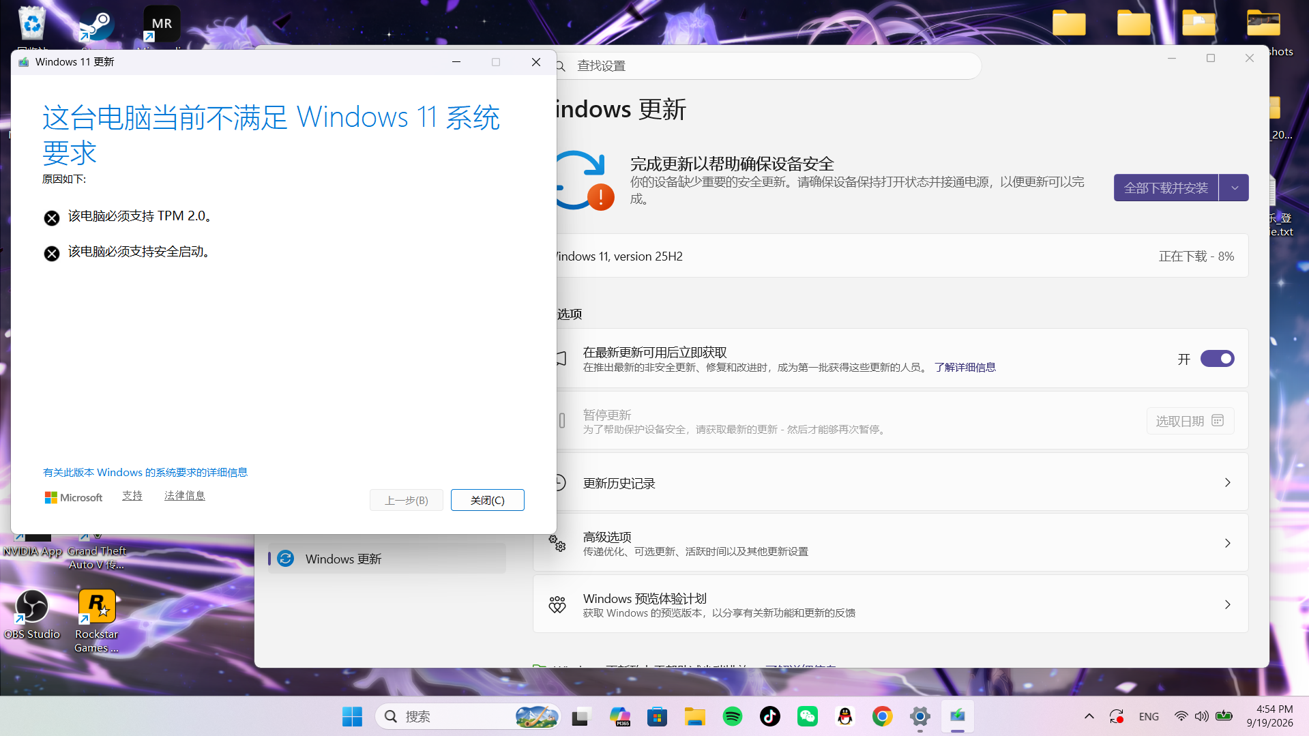Viewport: 1309px width, 736px height.
Task: Click 支持 link in the dialog footer
Action: 132,496
